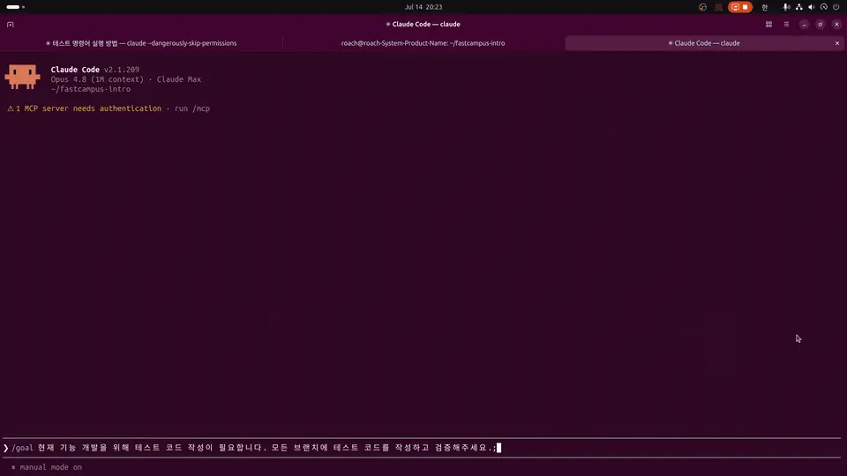Click the window title 'Claude Code — claude'
847x476 pixels.
click(423, 25)
